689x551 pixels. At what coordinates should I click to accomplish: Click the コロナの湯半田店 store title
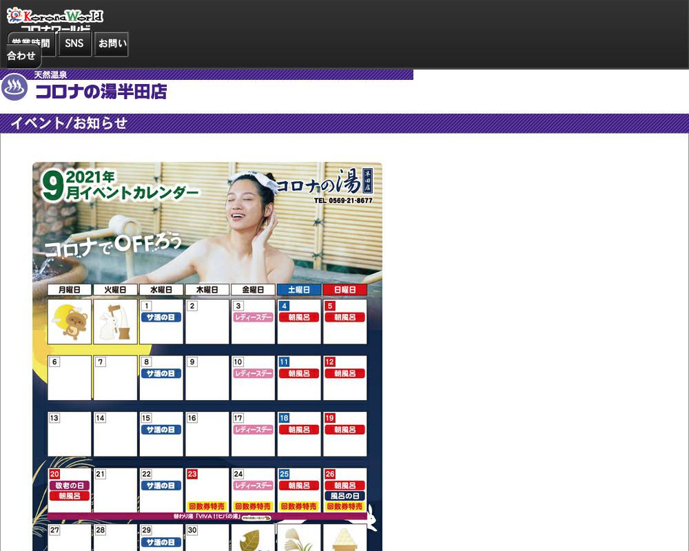click(101, 92)
